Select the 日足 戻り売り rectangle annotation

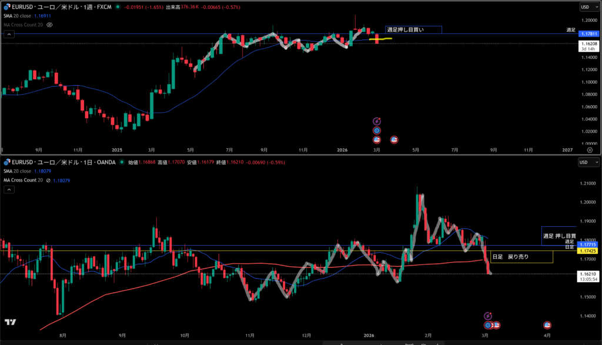521,257
